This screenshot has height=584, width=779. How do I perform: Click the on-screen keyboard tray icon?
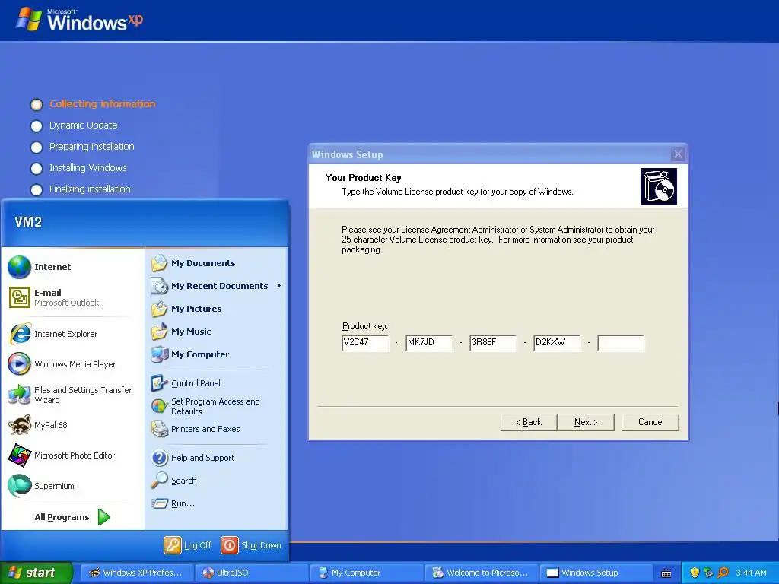[x=666, y=573]
